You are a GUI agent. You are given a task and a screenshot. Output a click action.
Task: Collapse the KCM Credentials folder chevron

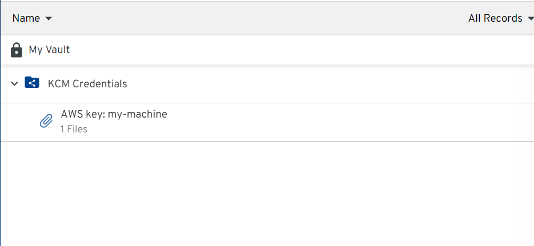pos(14,84)
